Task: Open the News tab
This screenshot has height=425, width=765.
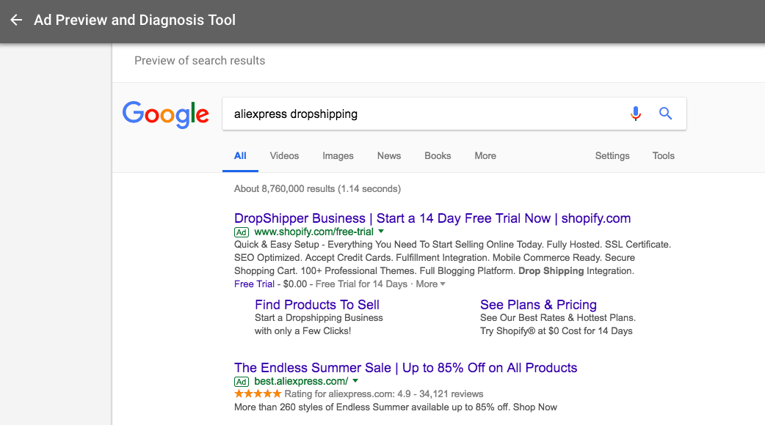Action: point(388,155)
